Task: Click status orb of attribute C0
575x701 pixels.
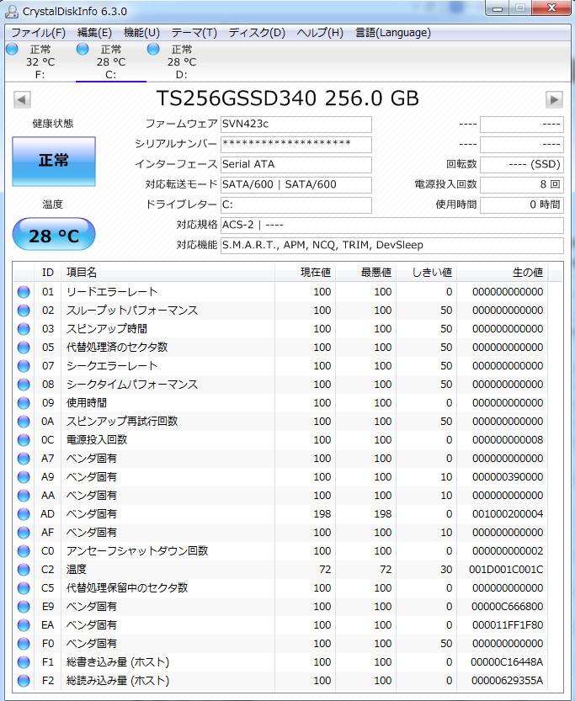Action: click(x=24, y=551)
